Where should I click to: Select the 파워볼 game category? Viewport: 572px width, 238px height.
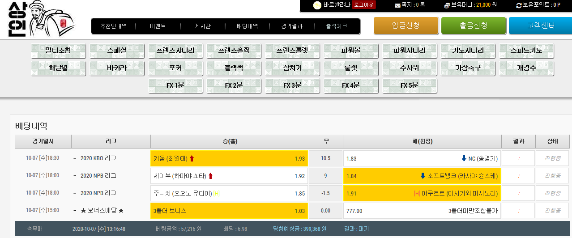click(351, 51)
